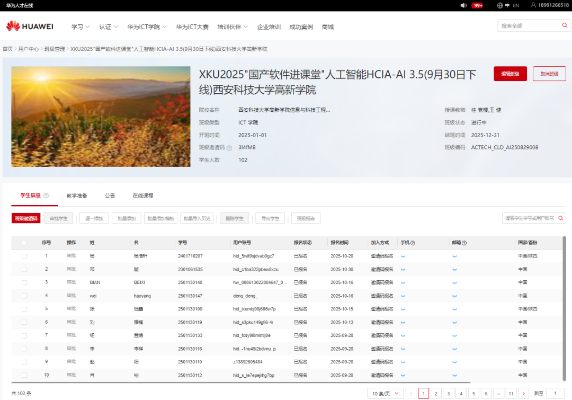This screenshot has width=572, height=400.
Task: Reveal email for row 2
Action: point(454,269)
